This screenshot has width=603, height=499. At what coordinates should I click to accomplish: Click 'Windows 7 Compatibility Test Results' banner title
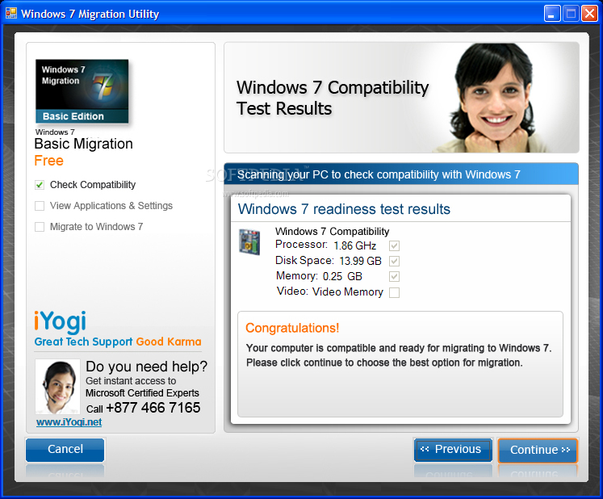point(333,99)
